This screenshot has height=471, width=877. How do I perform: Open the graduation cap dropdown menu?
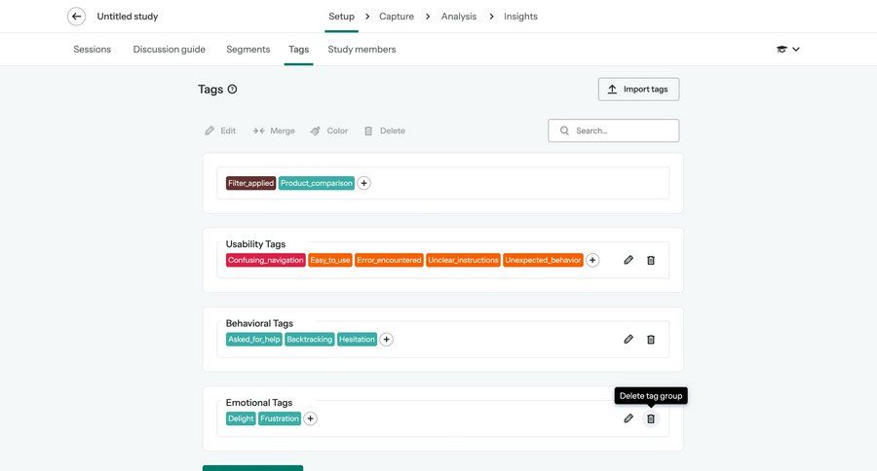[x=787, y=50]
